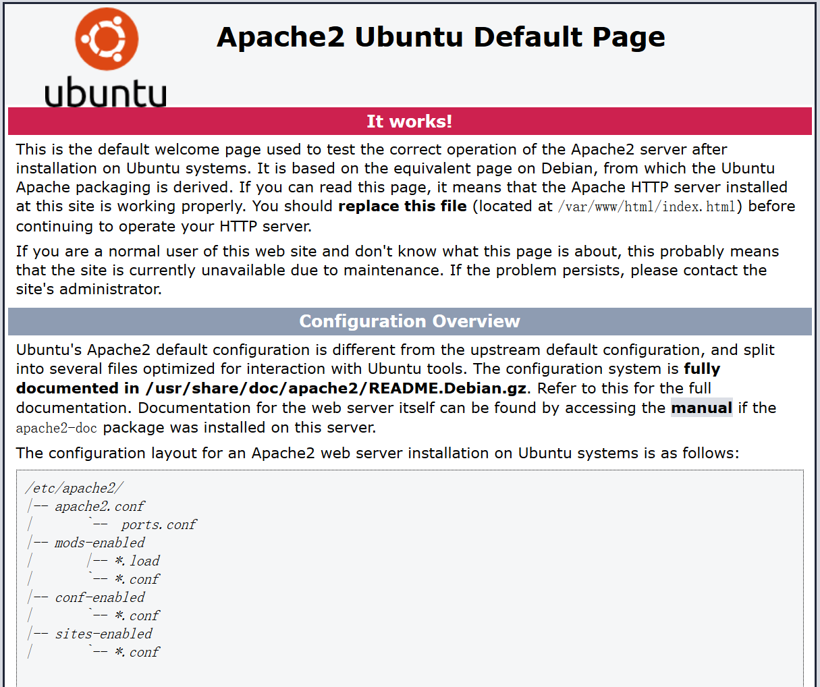Select apache2.conf in the config tree

[100, 506]
